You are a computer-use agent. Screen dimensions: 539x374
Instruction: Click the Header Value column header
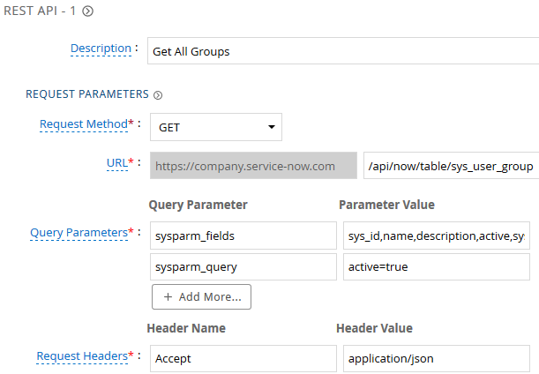(x=374, y=328)
